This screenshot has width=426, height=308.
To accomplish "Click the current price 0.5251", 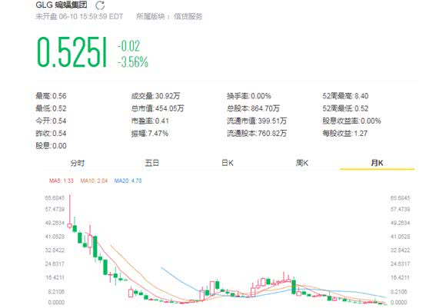I will 72,51.
